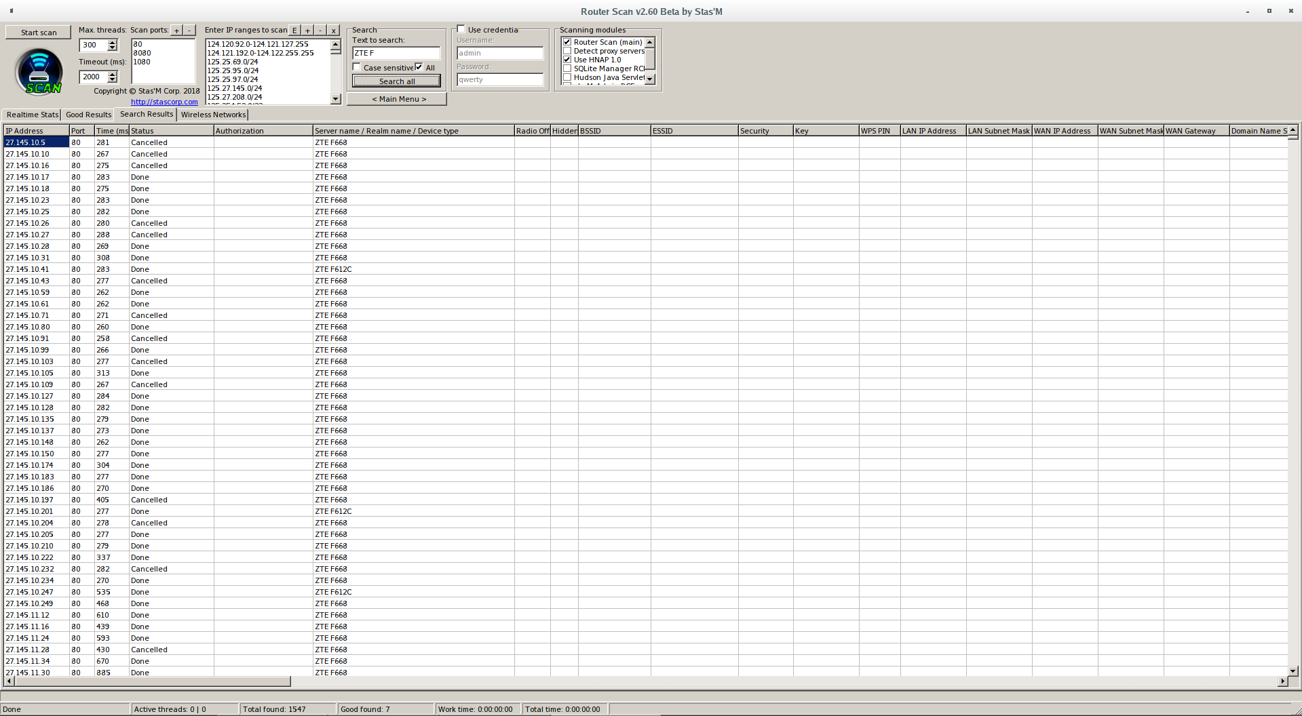Remove a scan port with minus button
1302x716 pixels.
189,31
